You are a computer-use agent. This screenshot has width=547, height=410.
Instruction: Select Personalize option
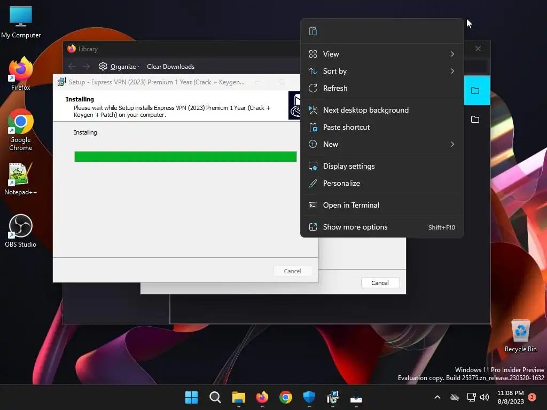point(382,184)
